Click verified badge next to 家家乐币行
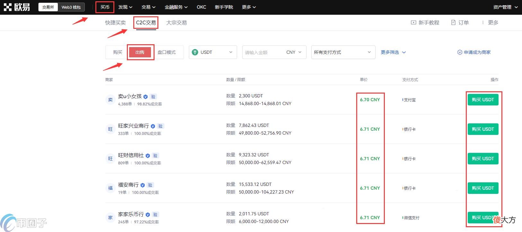The height and width of the screenshot is (232, 522). [148, 215]
